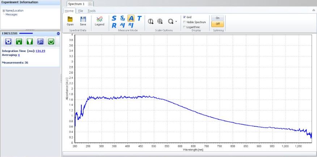Click the blue line color swatch for 1302122U1

[x=25, y=34]
